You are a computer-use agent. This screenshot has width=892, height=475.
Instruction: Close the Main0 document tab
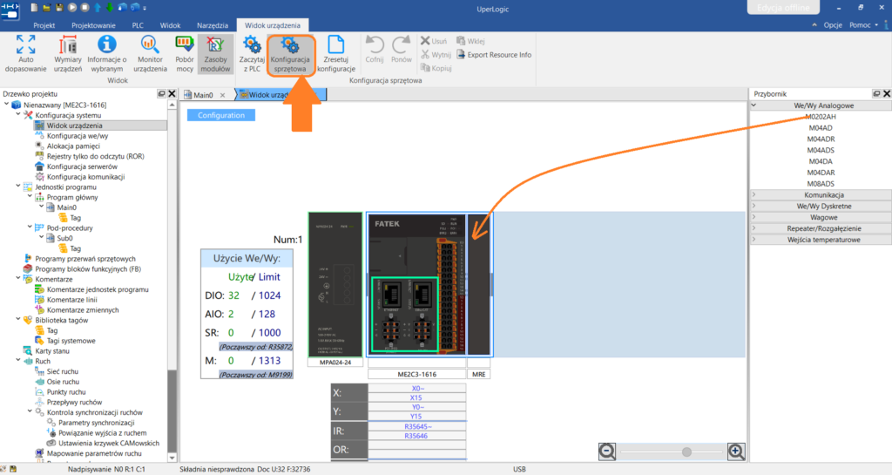(222, 96)
